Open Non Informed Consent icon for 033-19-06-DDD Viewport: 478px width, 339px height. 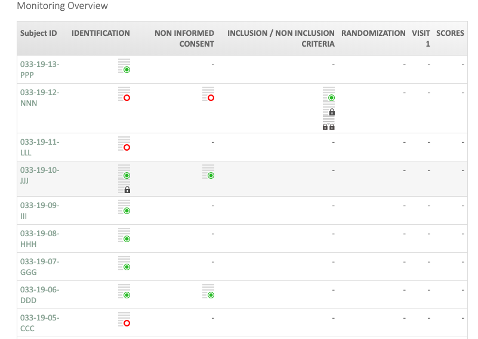(208, 291)
